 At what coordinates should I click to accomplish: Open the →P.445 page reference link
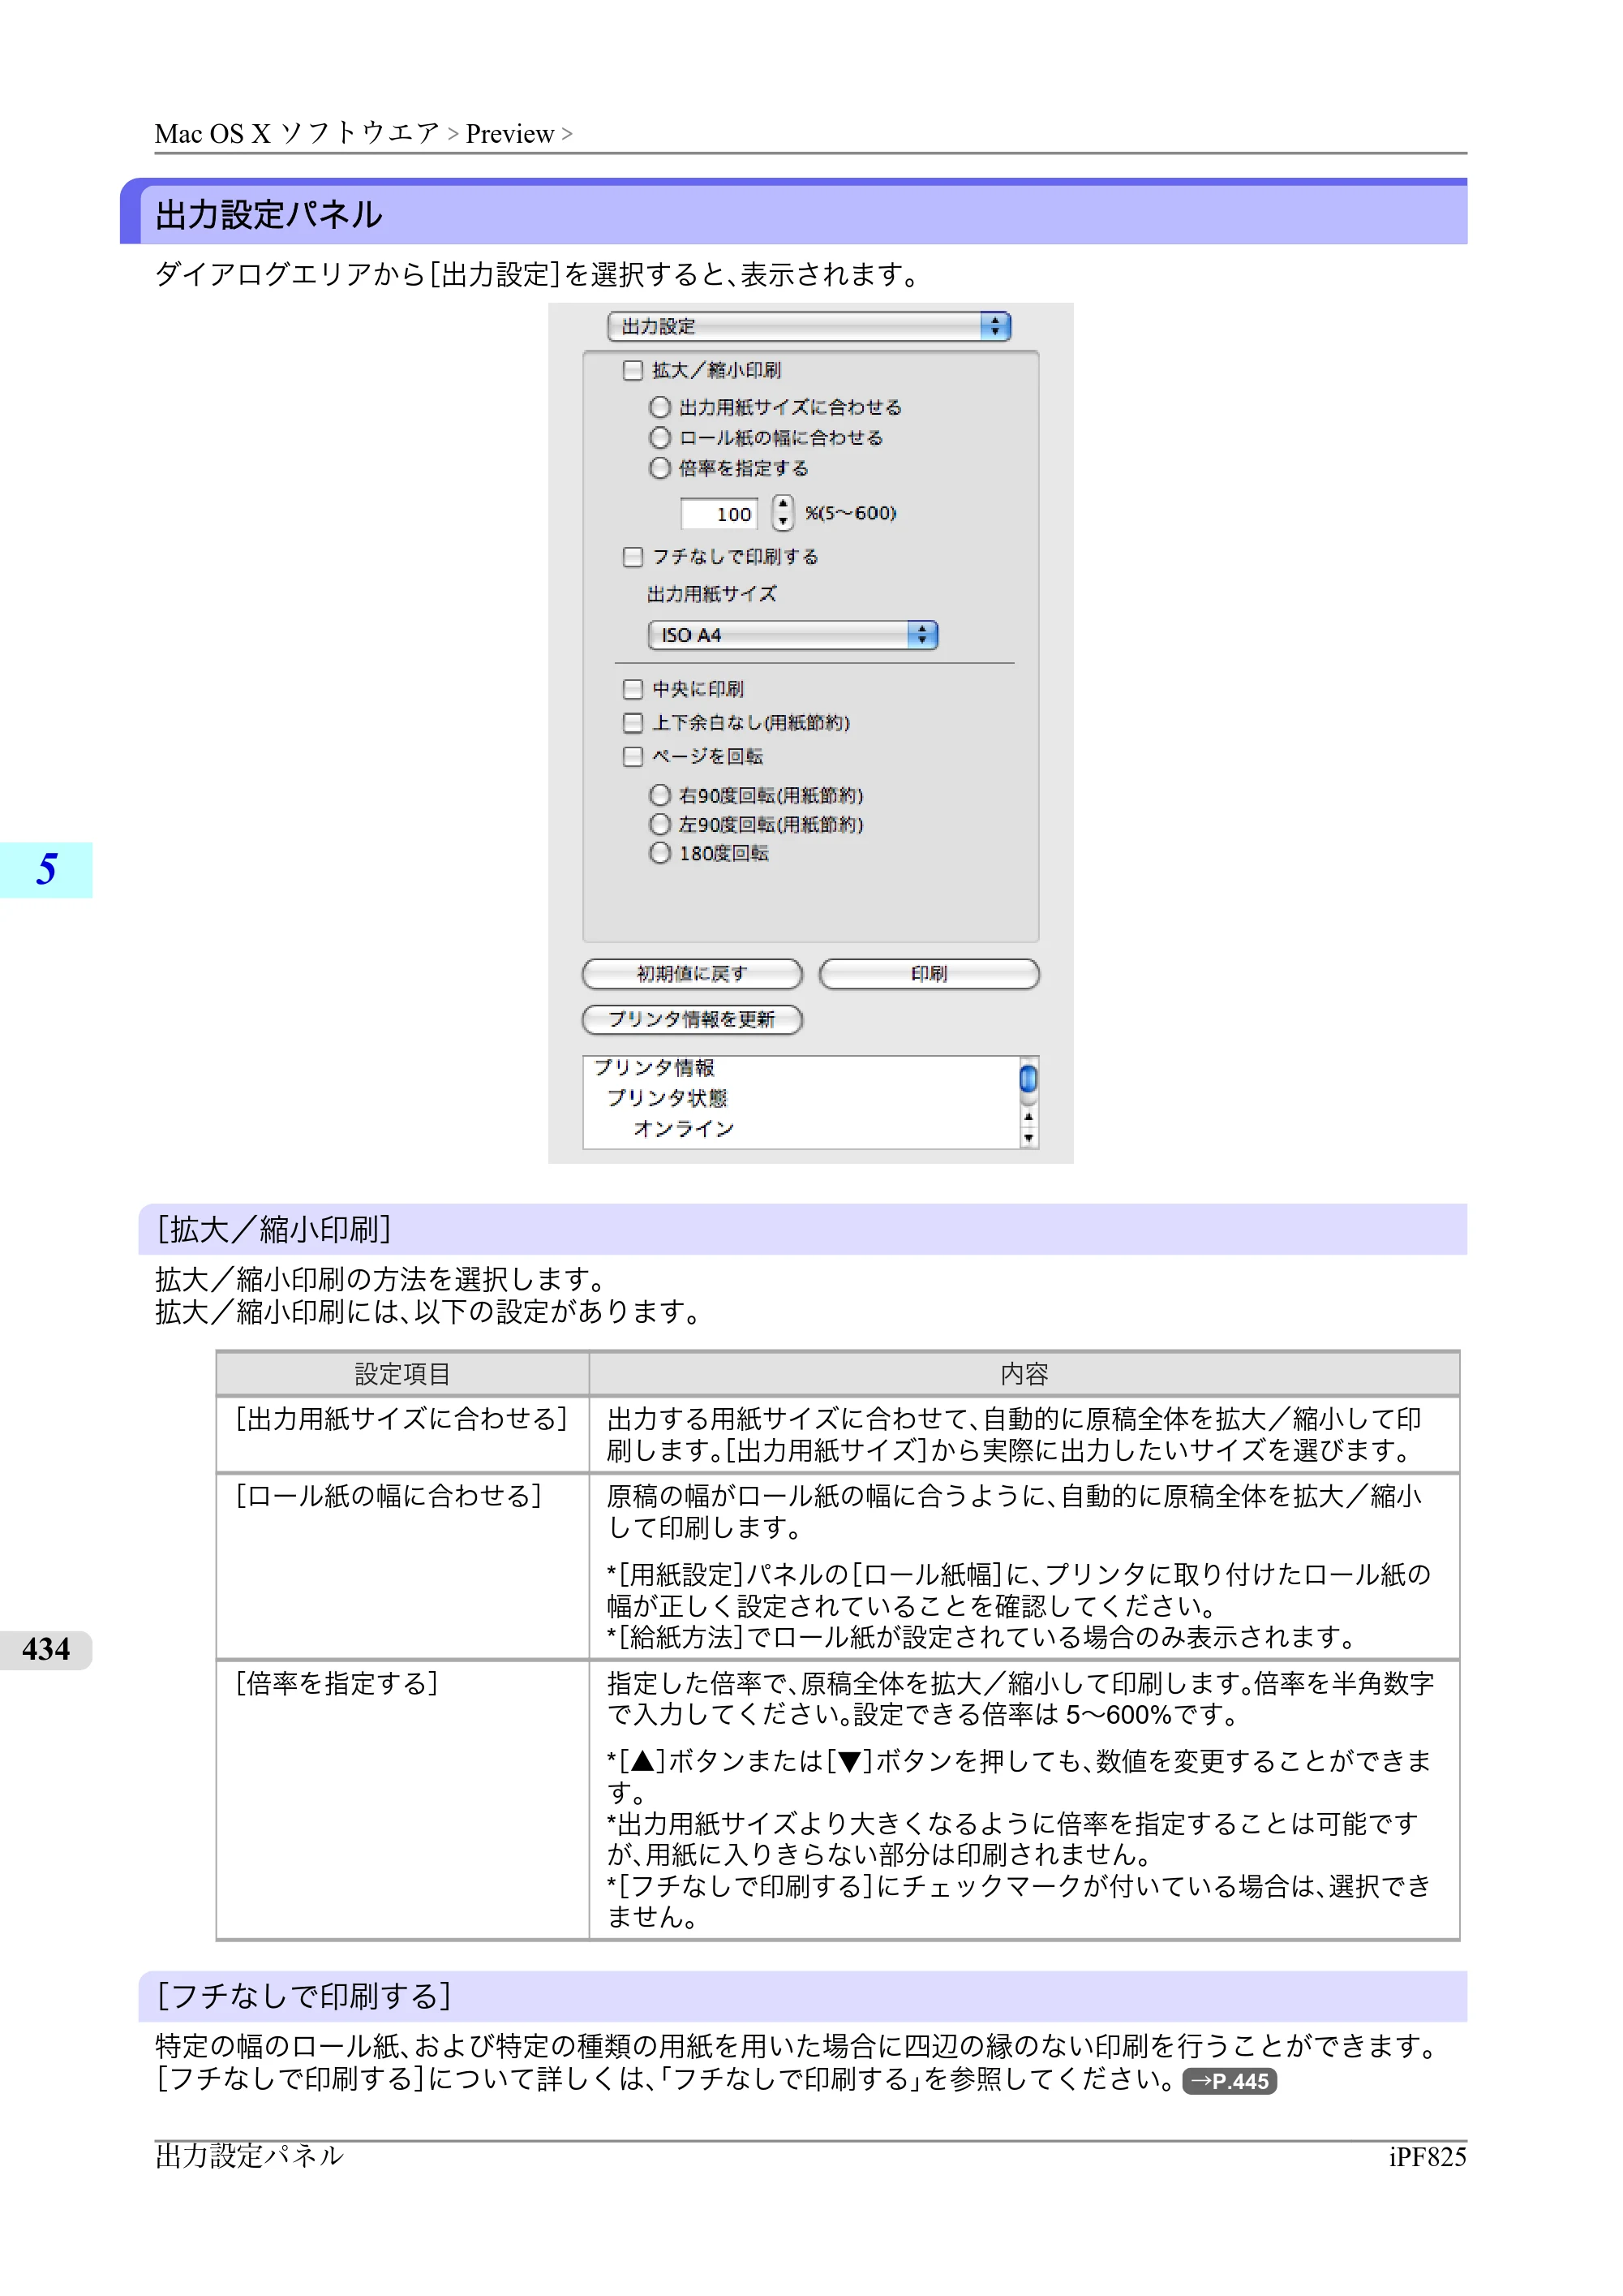pyautogui.click(x=1230, y=2081)
